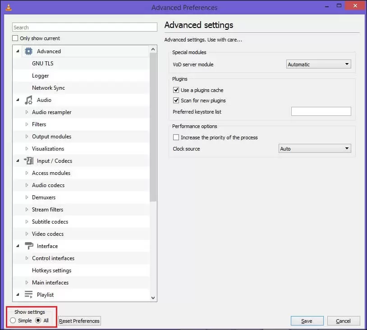Viewport: 367px width, 330px height.
Task: Collapse the Interface tree section
Action: point(18,246)
